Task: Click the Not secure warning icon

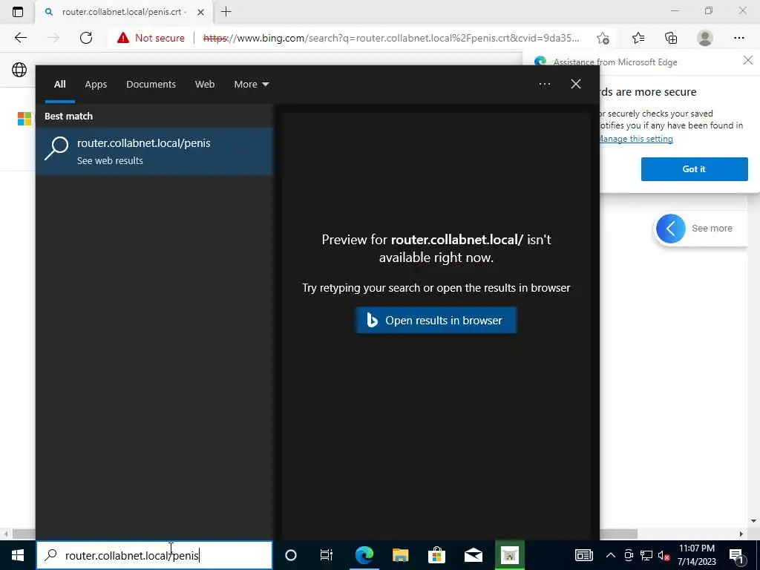Action: click(123, 38)
